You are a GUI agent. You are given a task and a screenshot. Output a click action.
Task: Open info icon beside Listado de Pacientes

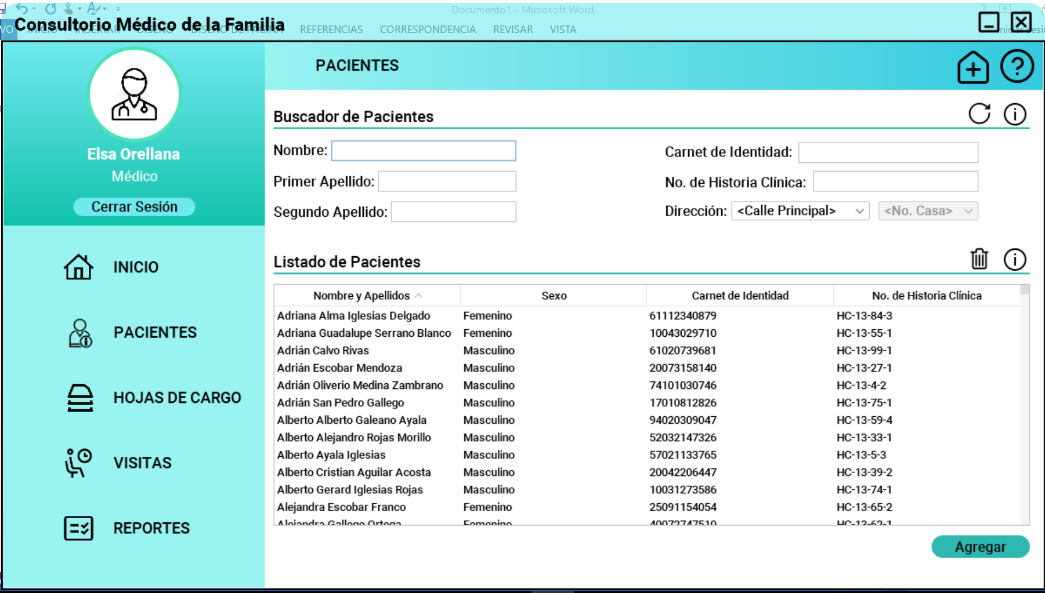pos(1015,260)
